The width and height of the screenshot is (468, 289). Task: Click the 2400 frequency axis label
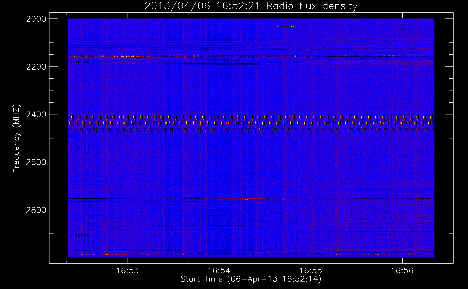[x=36, y=115]
